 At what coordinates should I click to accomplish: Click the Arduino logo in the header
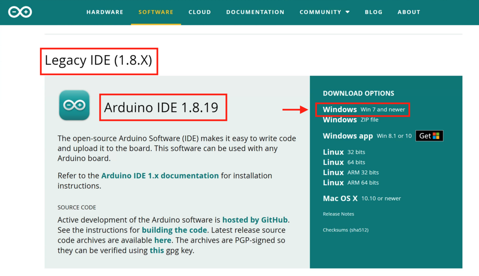20,12
